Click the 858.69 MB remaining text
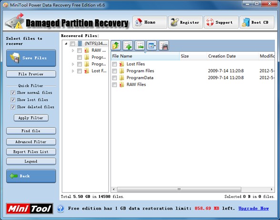280x220 pixels. click(207, 209)
